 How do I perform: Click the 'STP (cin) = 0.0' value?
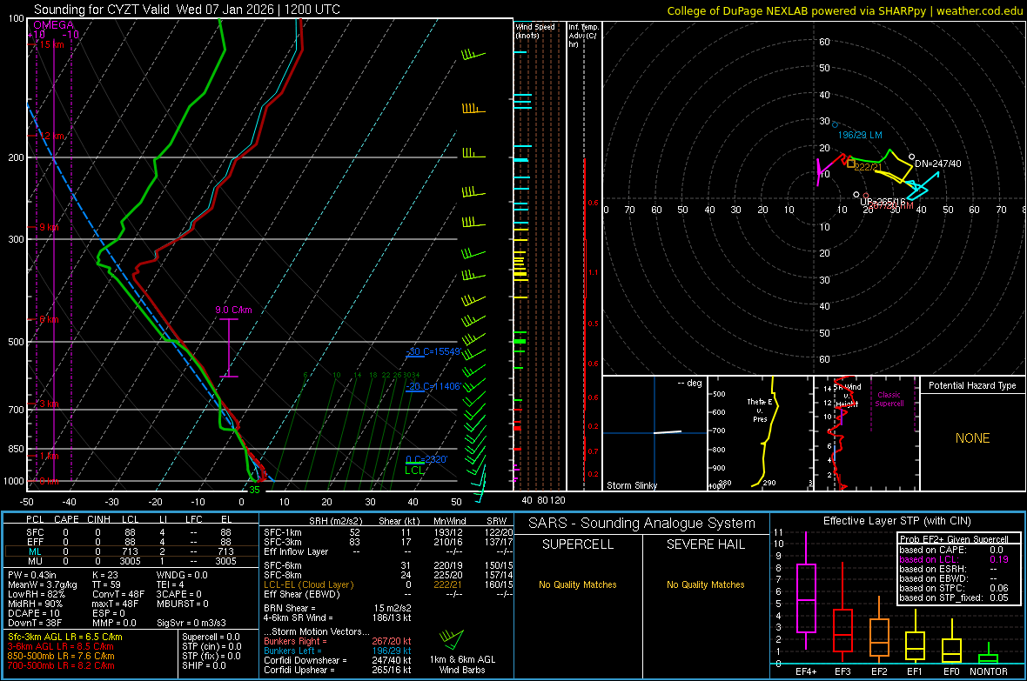211,646
